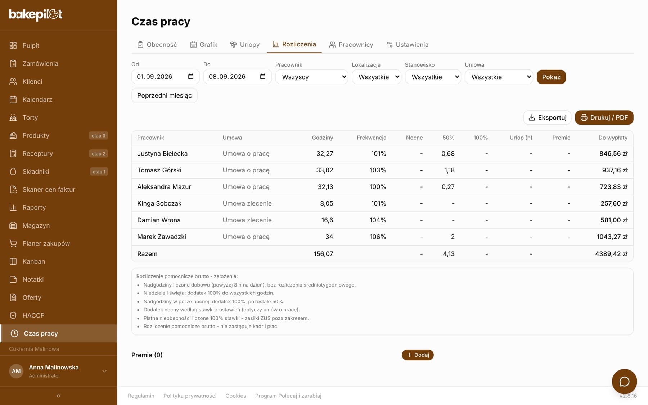Collapse the sidebar with double chevron
The image size is (648, 405).
[x=58, y=396]
